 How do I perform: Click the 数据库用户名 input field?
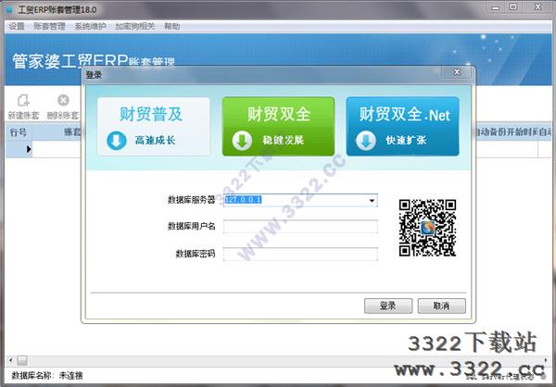pyautogui.click(x=300, y=227)
